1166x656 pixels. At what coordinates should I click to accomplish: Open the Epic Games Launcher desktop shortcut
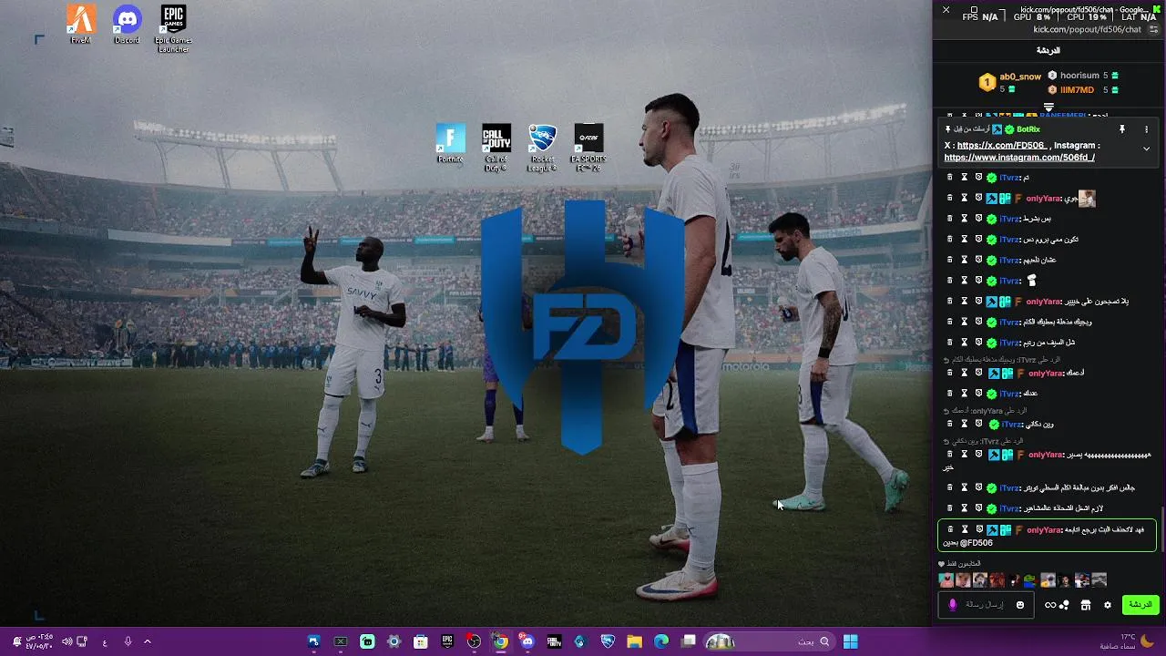click(x=173, y=29)
